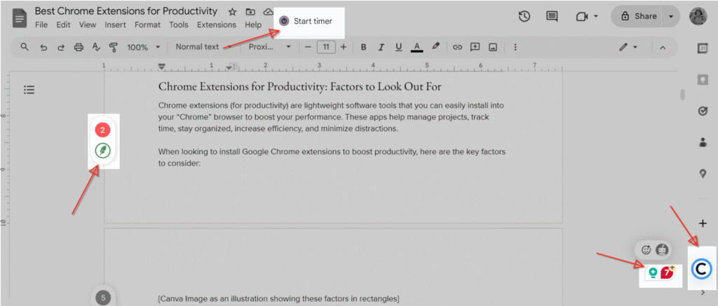The width and height of the screenshot is (718, 306).
Task: Select the paint format roller tool
Action: pyautogui.click(x=113, y=47)
